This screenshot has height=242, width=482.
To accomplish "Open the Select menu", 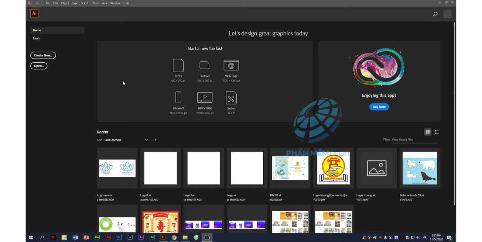I will point(85,3).
